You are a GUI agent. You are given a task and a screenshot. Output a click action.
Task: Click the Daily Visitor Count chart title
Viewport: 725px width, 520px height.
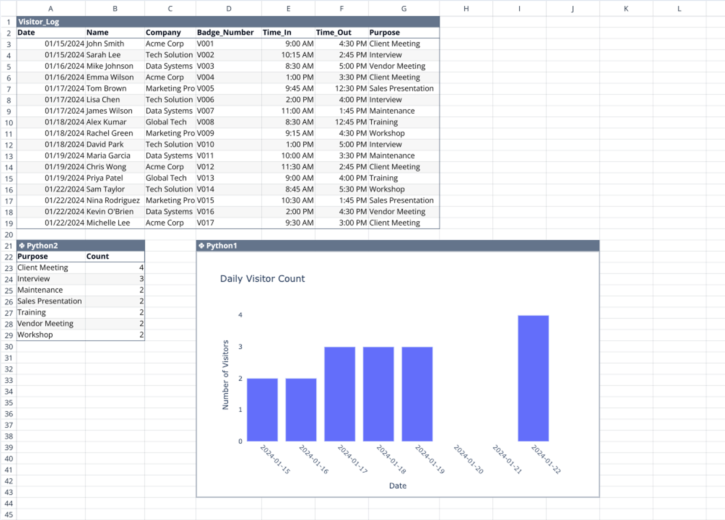[x=263, y=279]
